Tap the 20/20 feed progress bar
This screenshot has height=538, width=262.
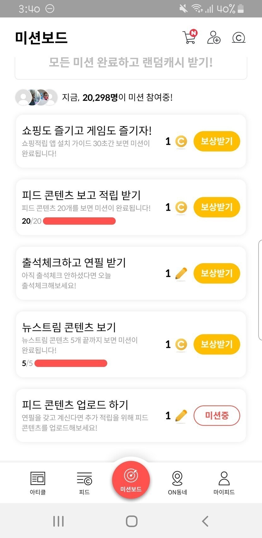pos(79,221)
